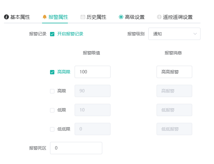
Task: Open the 报警级别 dropdown showing 通知
Action: [x=174, y=34]
